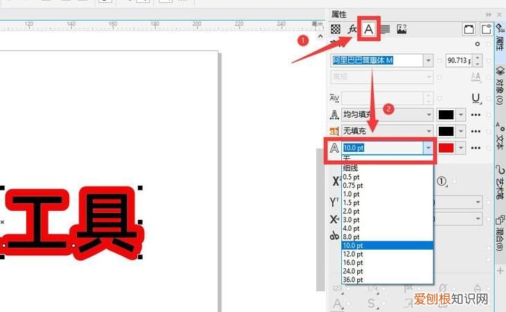
Task: Open dropdown in the X offset row
Action: click(478, 219)
